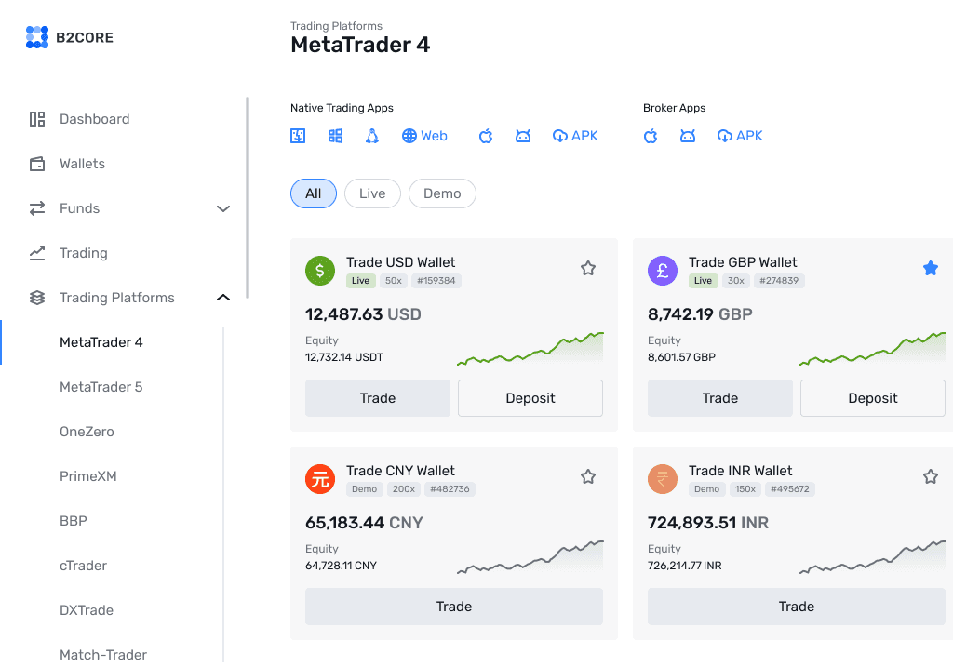953x667 pixels.
Task: Open the Android native trading app icon
Action: coord(523,136)
